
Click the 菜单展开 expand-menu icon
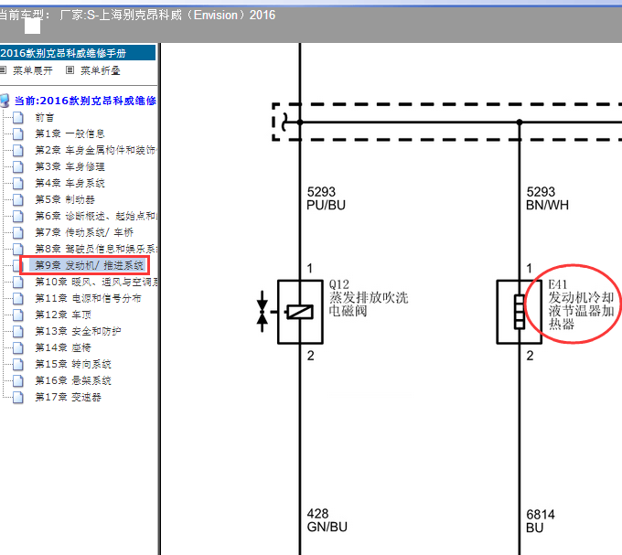[3, 70]
